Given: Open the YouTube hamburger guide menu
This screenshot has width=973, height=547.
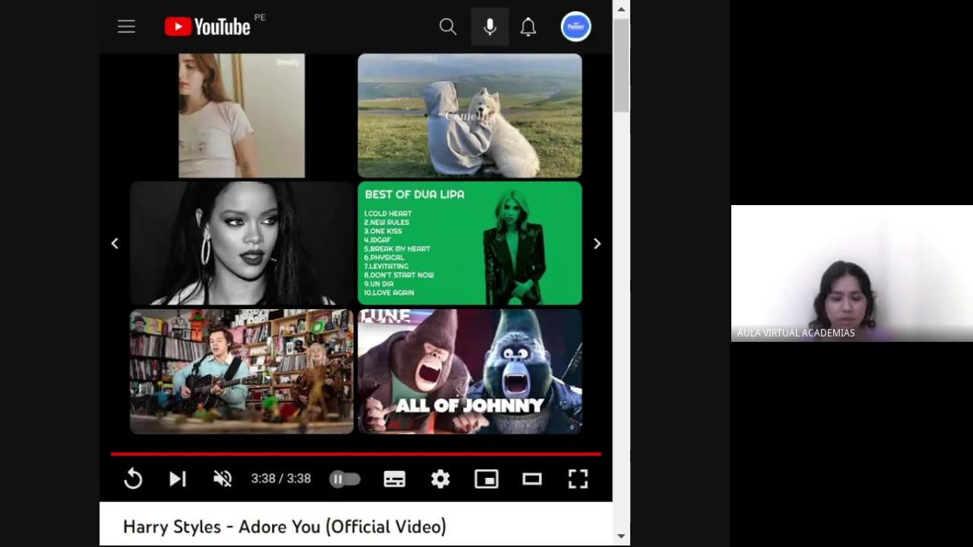Looking at the screenshot, I should pyautogui.click(x=126, y=27).
